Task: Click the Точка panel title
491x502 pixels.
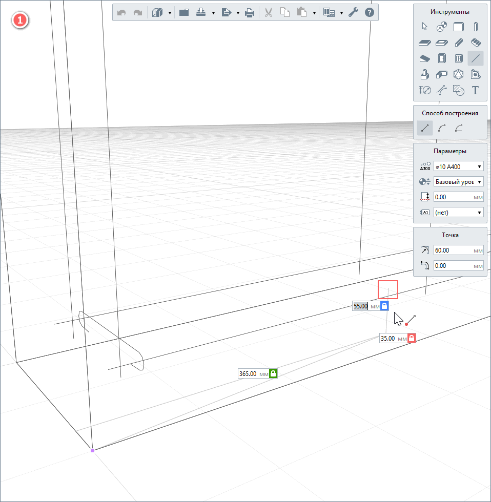Action: pos(450,235)
